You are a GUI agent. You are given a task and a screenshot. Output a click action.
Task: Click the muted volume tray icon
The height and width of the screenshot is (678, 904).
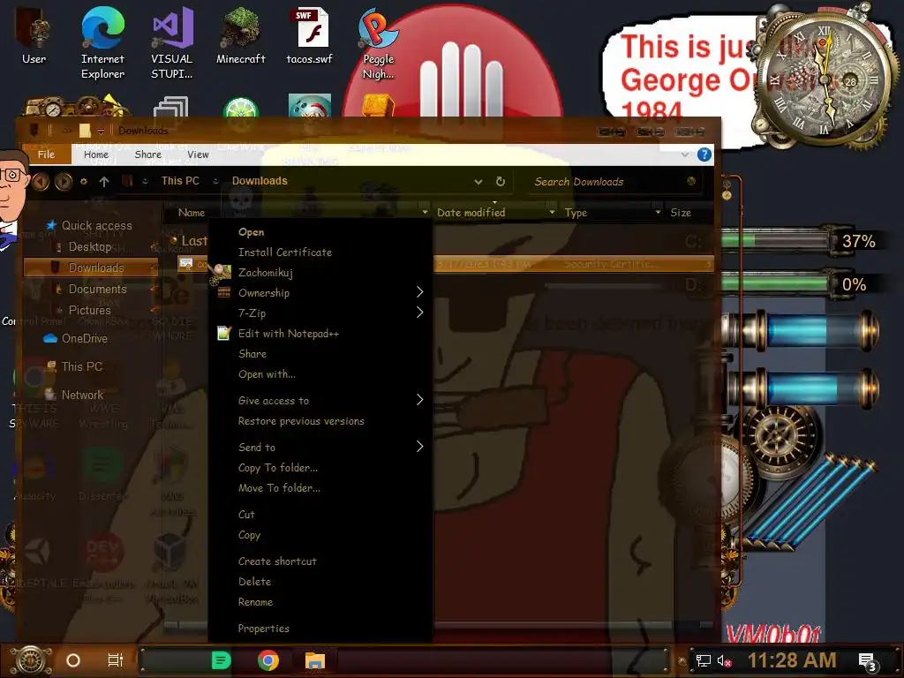(725, 660)
